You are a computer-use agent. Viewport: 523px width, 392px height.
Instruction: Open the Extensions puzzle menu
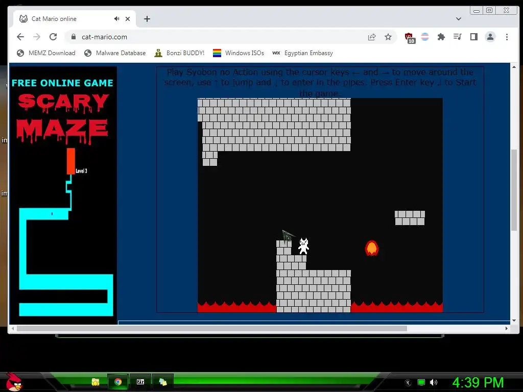click(441, 37)
